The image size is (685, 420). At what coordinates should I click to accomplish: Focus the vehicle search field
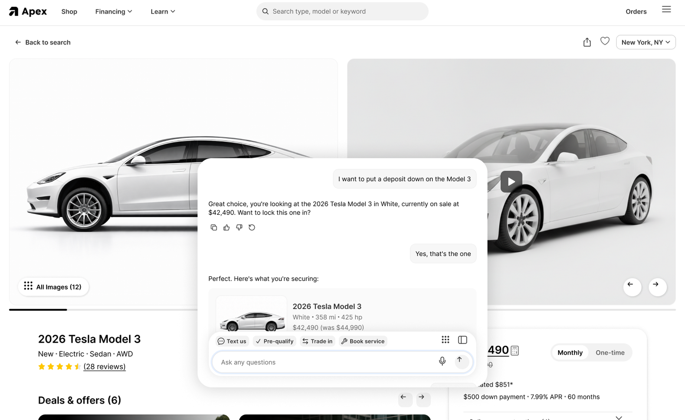pyautogui.click(x=342, y=11)
